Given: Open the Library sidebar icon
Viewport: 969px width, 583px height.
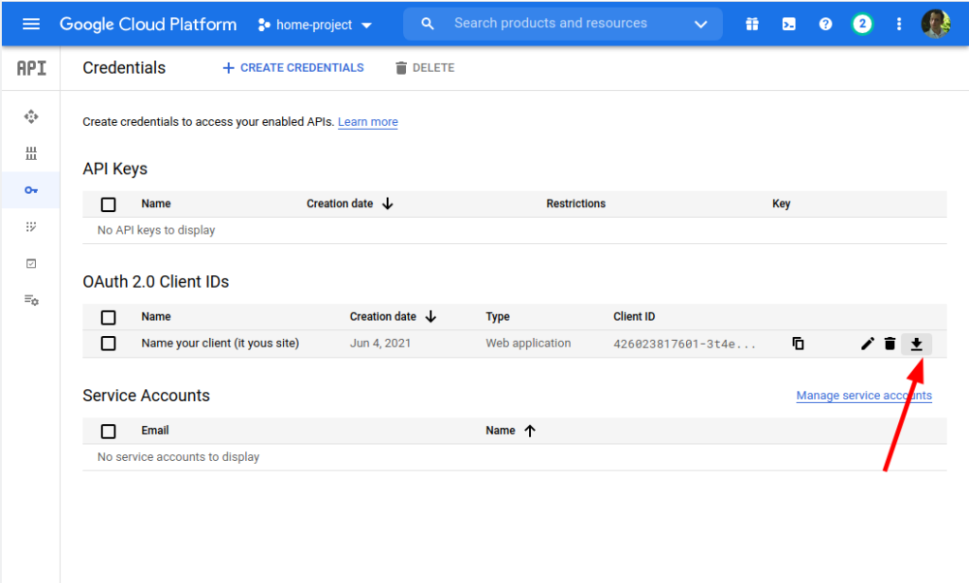Looking at the screenshot, I should (31, 153).
